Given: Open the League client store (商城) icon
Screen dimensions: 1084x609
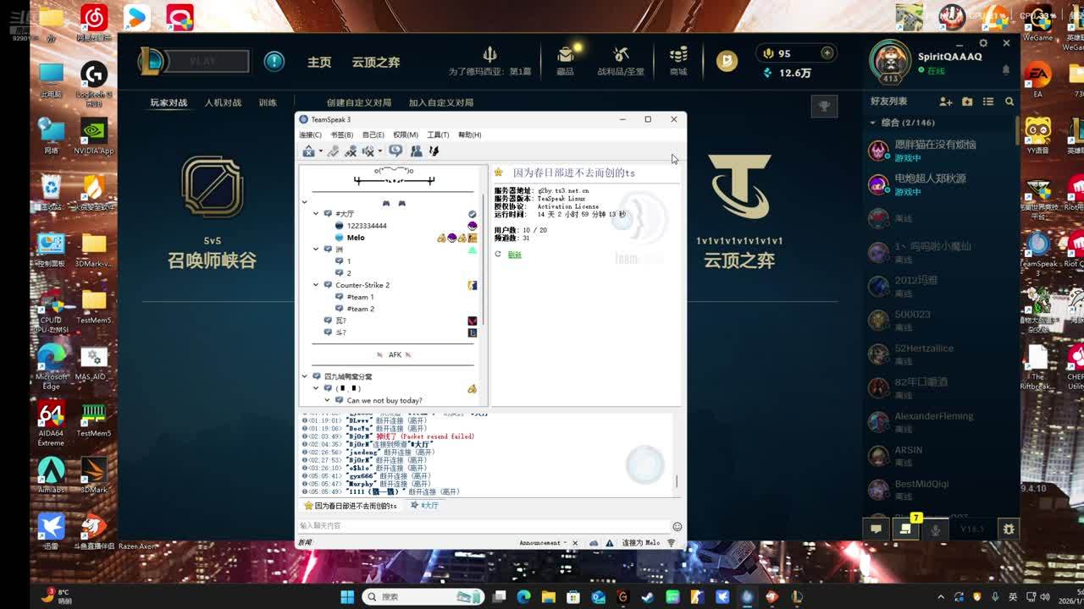Looking at the screenshot, I should click(x=678, y=61).
